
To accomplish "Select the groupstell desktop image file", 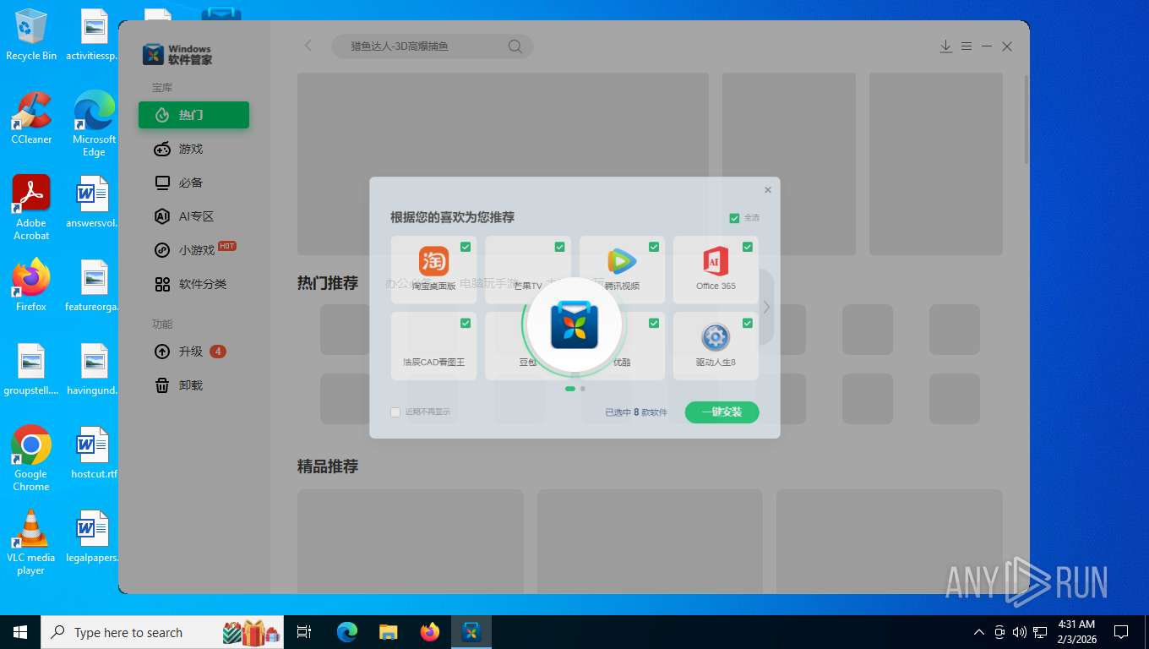I will point(31,369).
